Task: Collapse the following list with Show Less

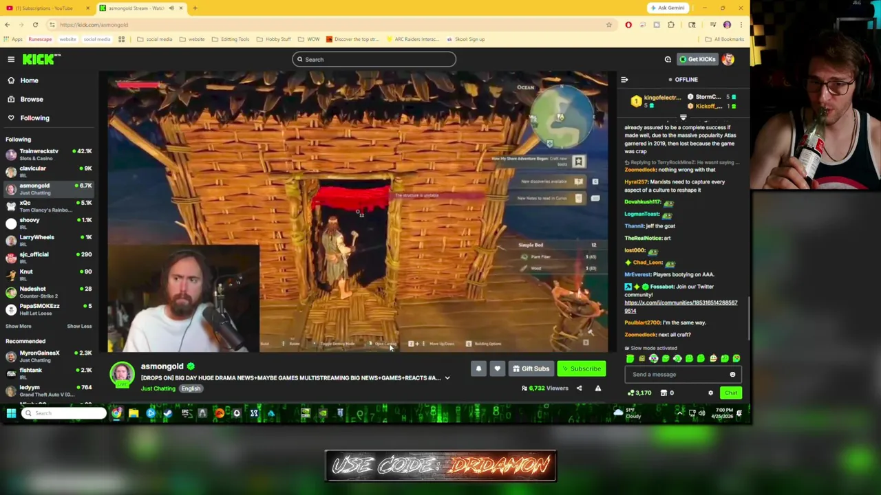Action: tap(79, 326)
